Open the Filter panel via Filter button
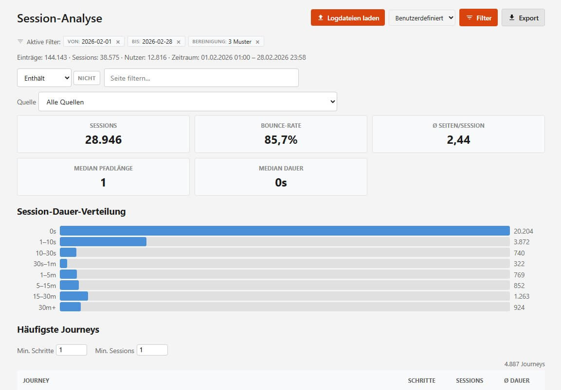This screenshot has height=390, width=561. tap(478, 17)
